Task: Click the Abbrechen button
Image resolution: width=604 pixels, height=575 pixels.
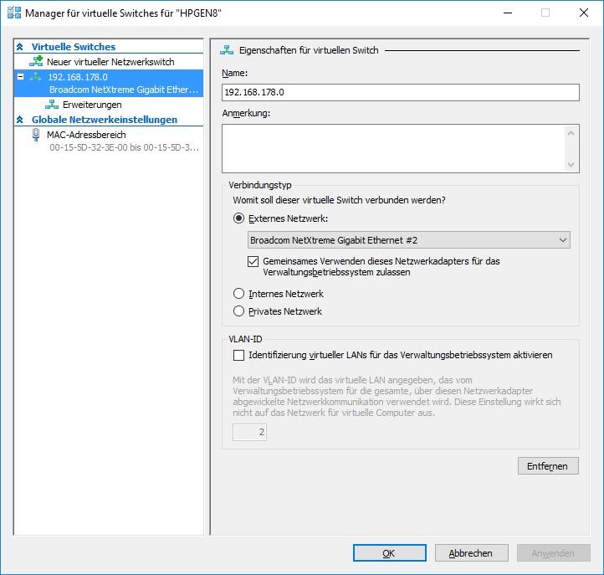Action: click(x=471, y=553)
